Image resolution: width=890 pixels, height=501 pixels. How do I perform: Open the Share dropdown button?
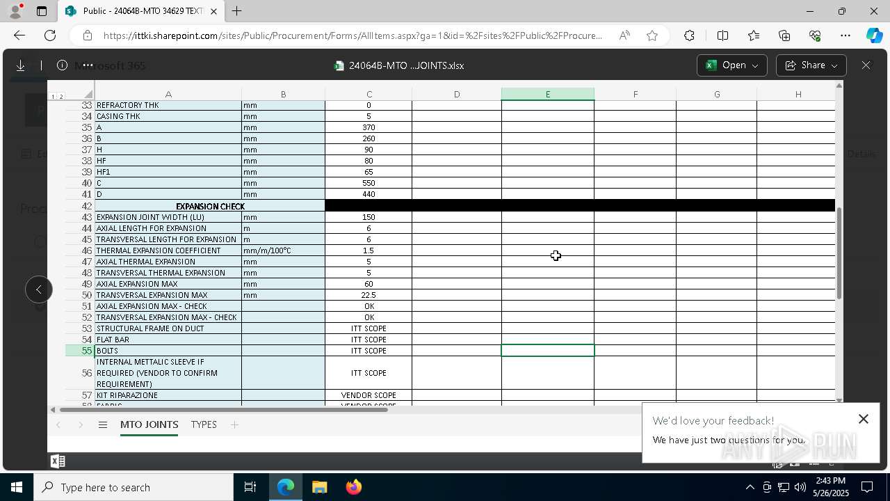point(811,65)
